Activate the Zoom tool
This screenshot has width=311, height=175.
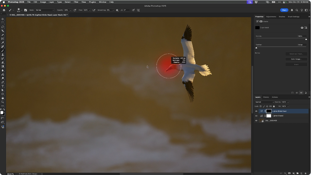click(3, 102)
